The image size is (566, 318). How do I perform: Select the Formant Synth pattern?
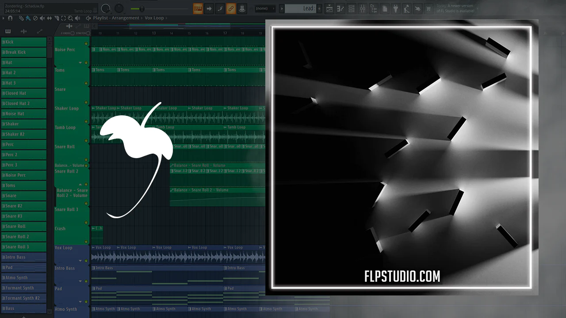click(23, 288)
